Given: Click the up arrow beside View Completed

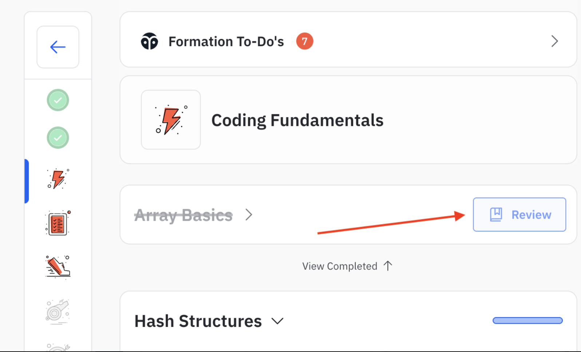Looking at the screenshot, I should tap(388, 266).
